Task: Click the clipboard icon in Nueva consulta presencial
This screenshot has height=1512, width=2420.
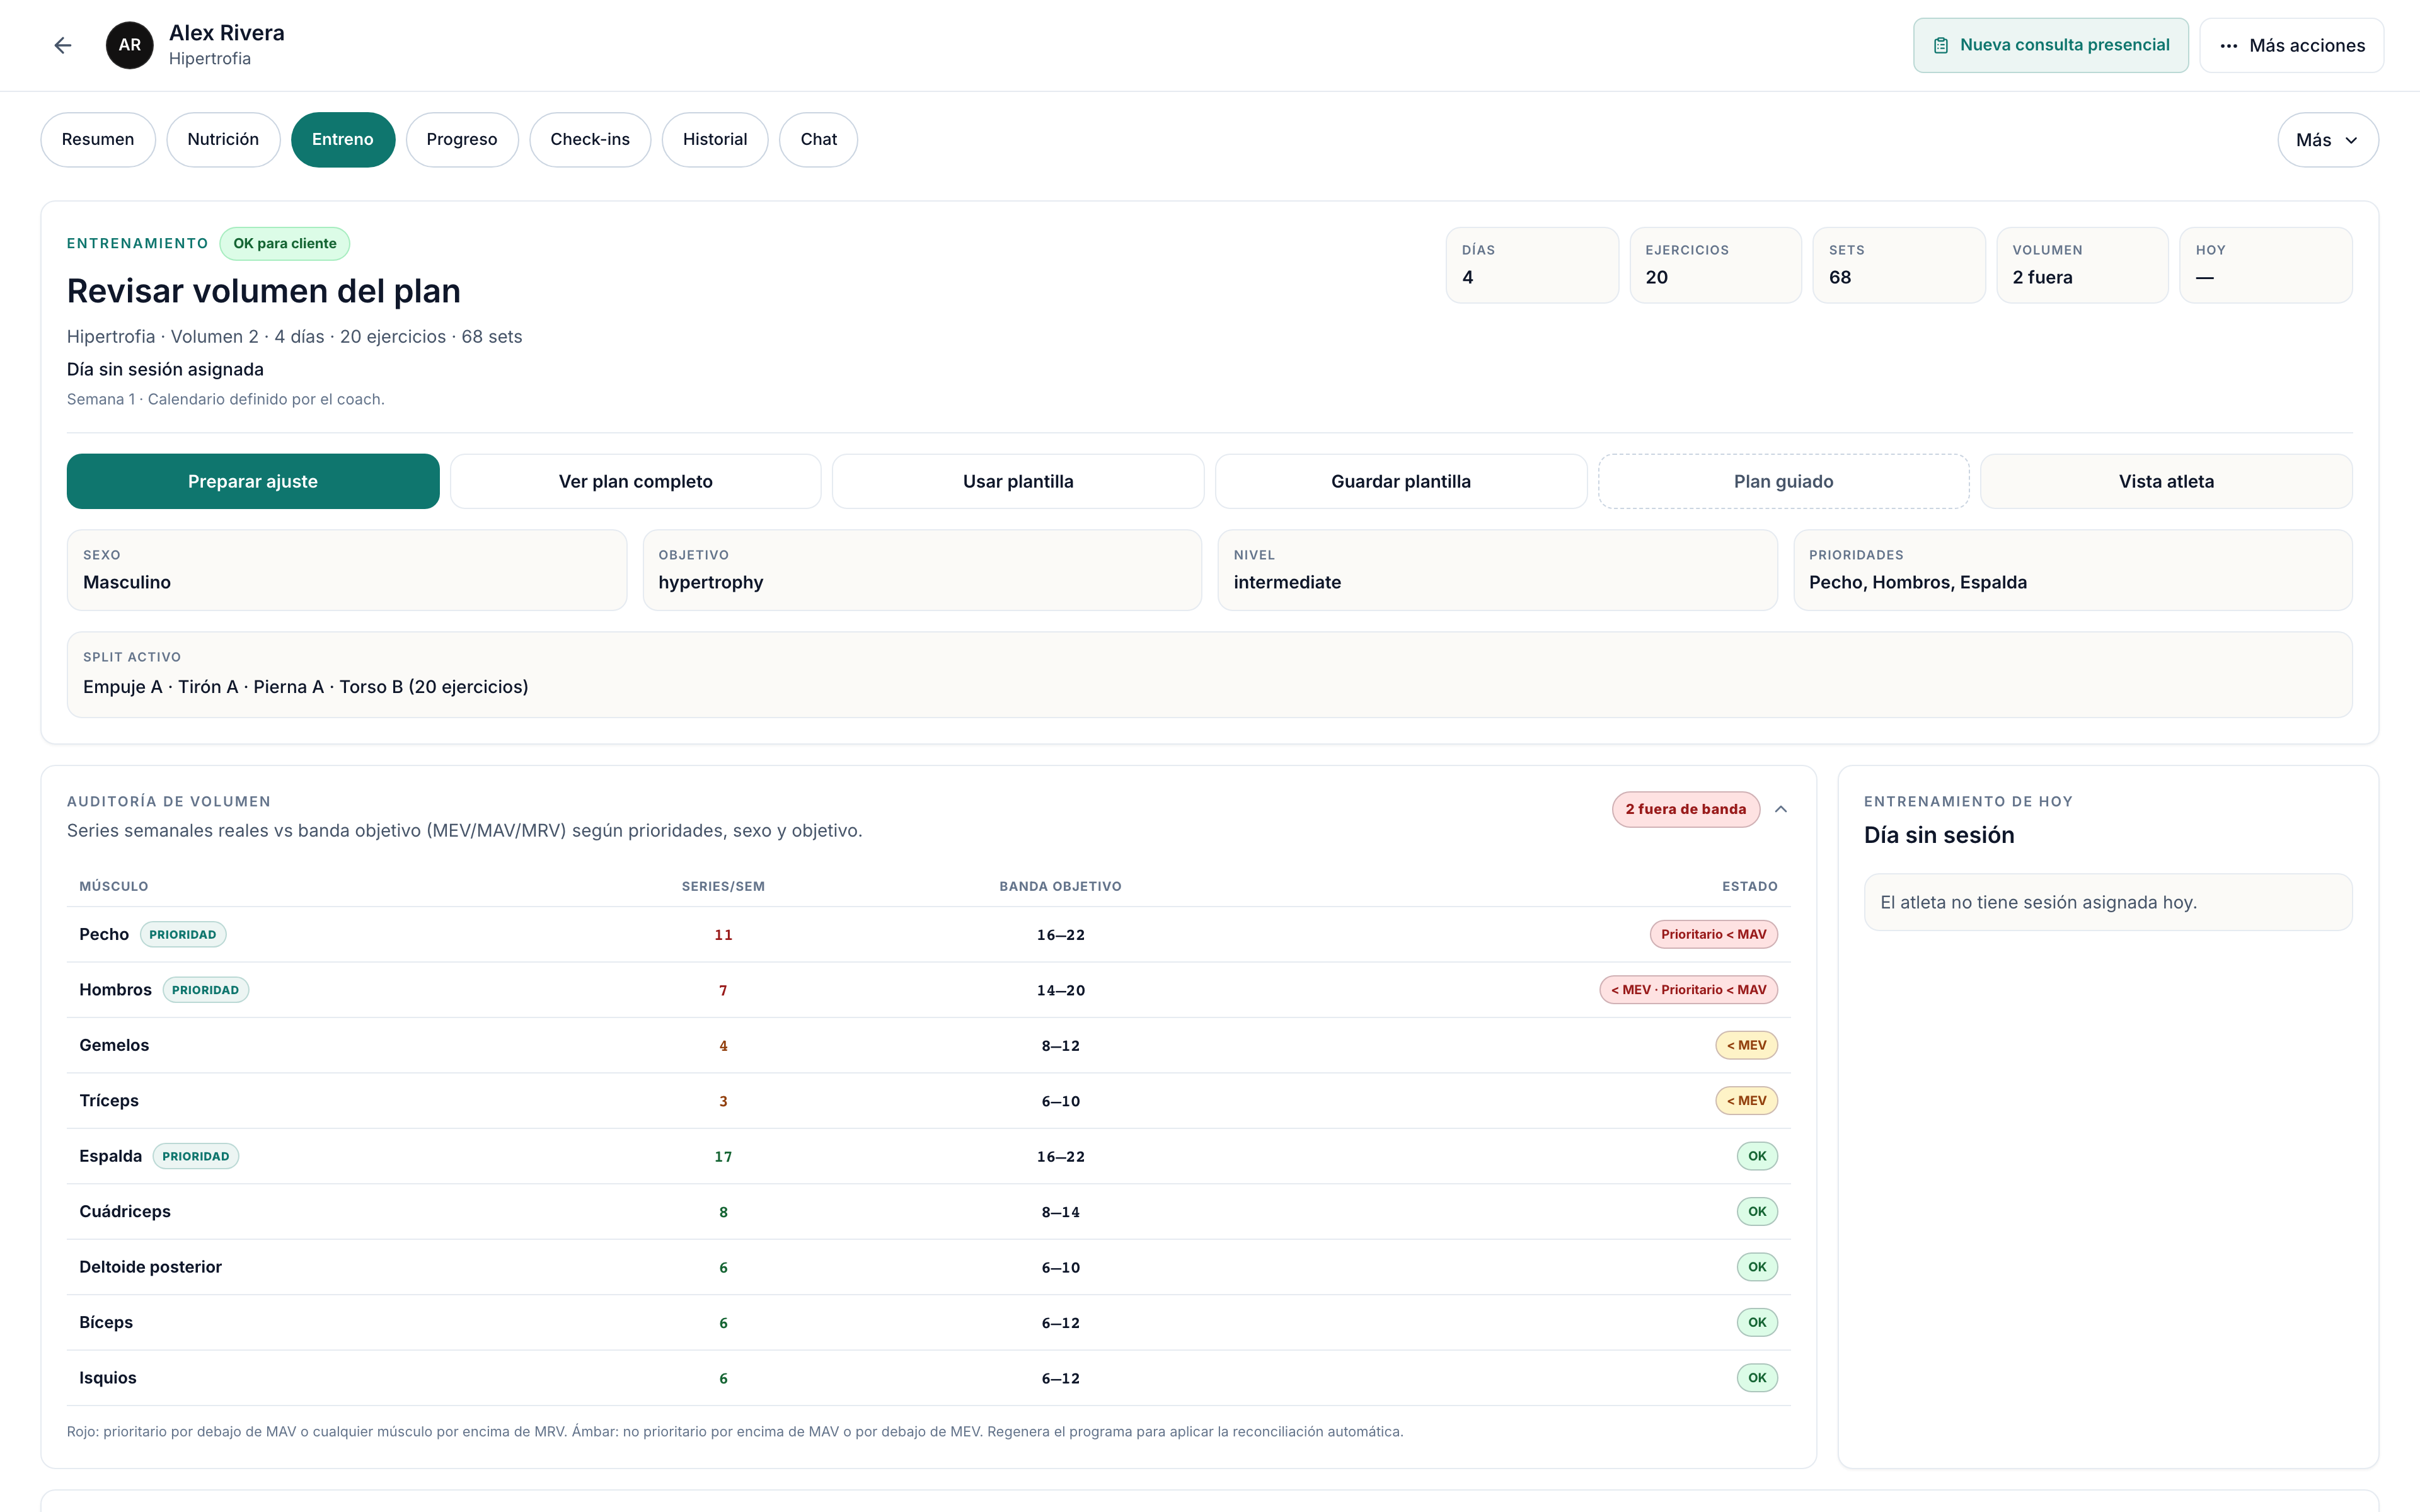Action: (1941, 45)
